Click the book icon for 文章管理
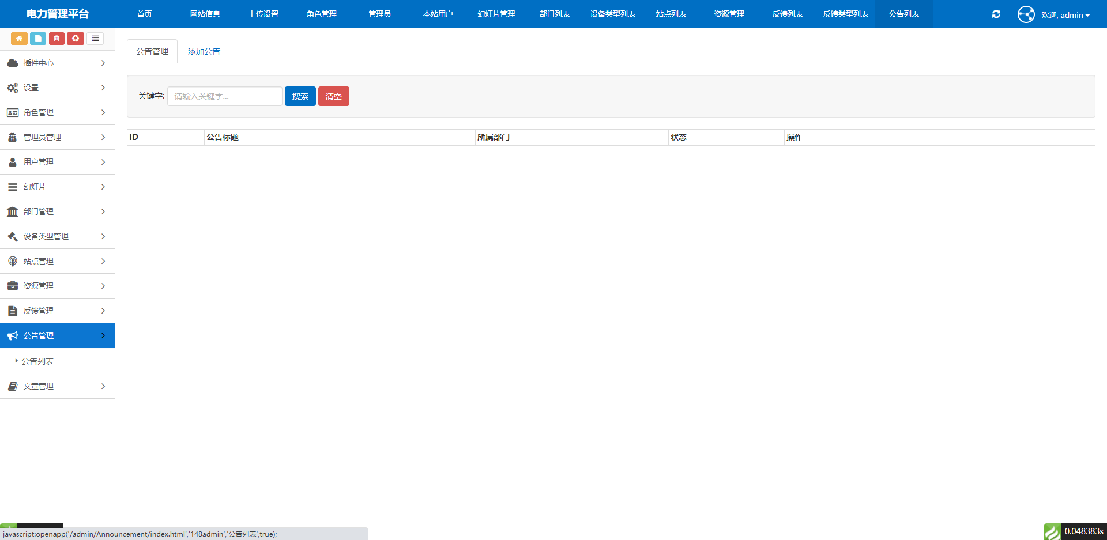1107x540 pixels. (x=13, y=386)
